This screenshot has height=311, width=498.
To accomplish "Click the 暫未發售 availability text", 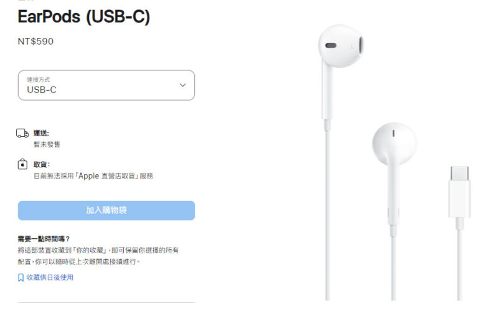I will 47,144.
